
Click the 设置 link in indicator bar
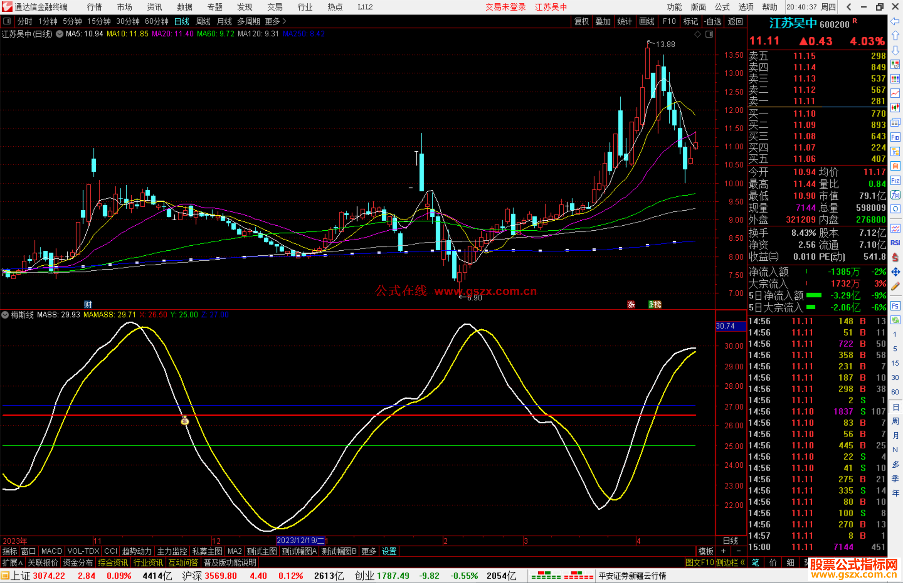point(389,551)
